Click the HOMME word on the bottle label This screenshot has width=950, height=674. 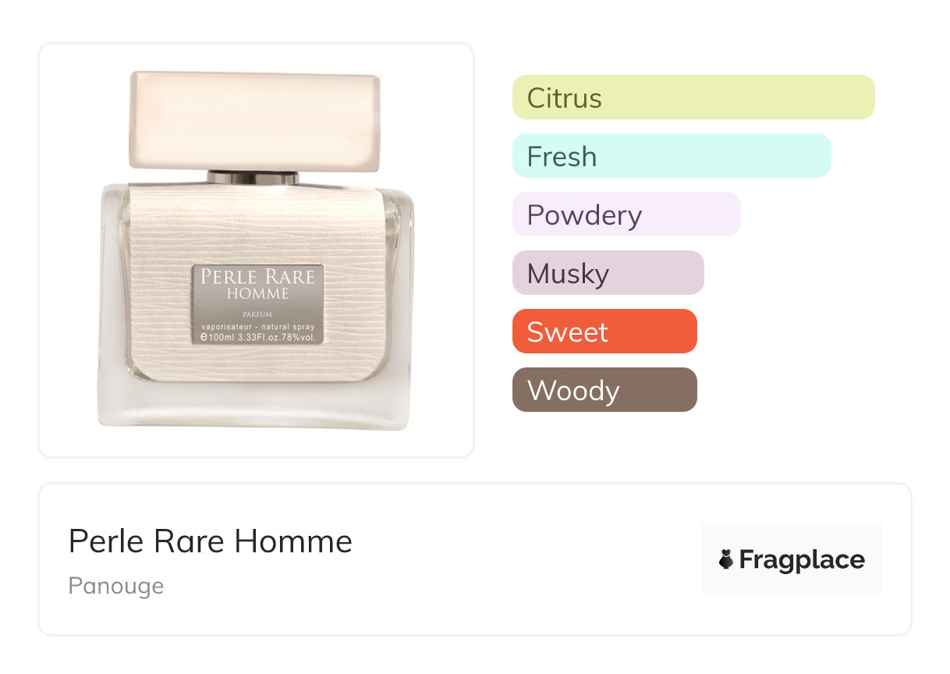pos(257,294)
